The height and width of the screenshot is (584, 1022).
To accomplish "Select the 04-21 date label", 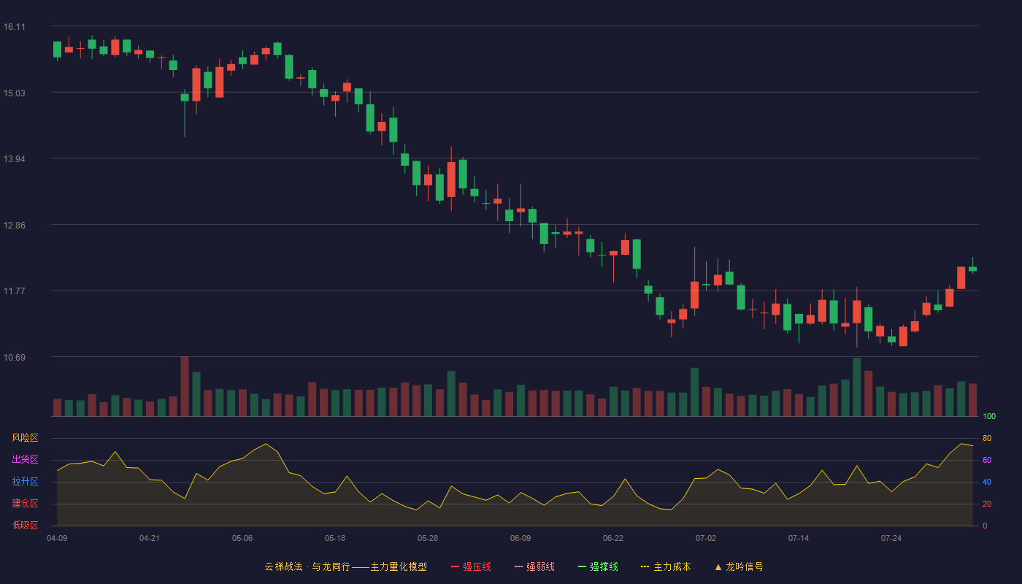I will (150, 538).
